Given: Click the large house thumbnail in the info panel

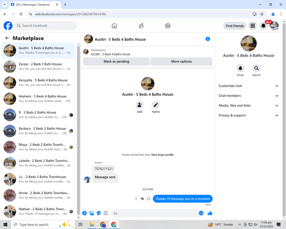Looking at the screenshot, I should [x=248, y=44].
